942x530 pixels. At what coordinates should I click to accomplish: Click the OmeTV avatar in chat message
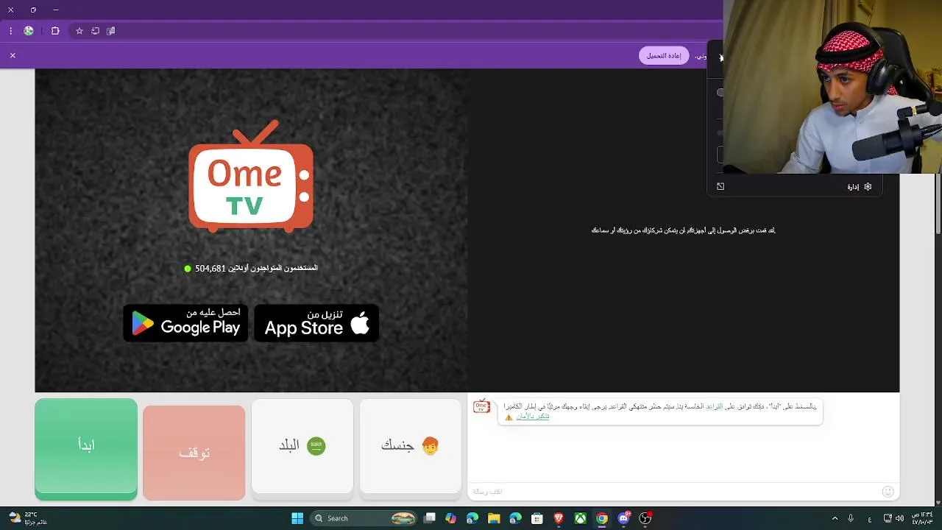482,406
